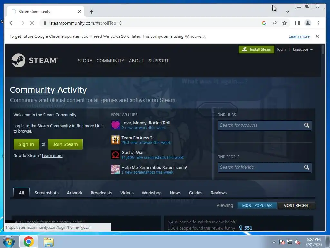Open the tab search chevron
330x248 pixels.
point(288,12)
